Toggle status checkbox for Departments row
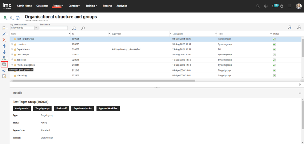The height and width of the screenshot is (144, 304). pyautogui.click(x=274, y=49)
